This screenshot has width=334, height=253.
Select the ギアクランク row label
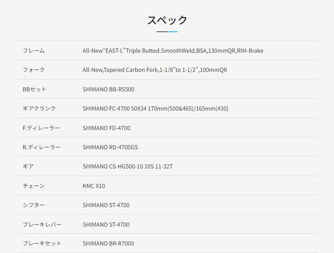click(39, 109)
